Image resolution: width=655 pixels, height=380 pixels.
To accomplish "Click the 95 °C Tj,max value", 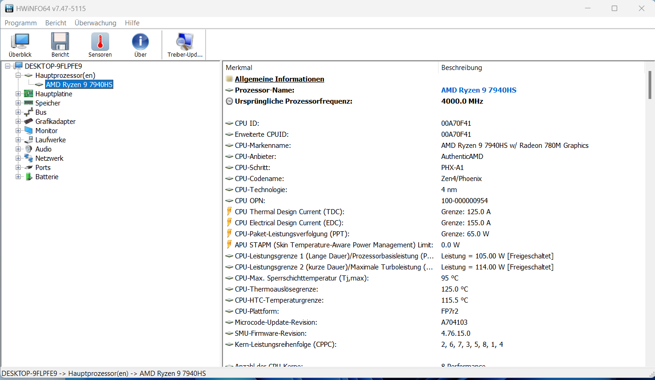I will point(450,278).
